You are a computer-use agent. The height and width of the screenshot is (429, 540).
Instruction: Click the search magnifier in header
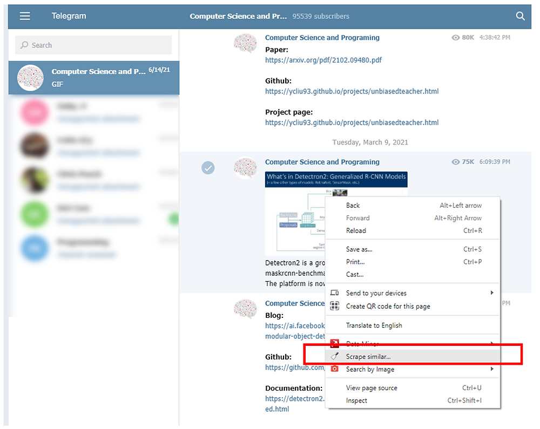click(x=520, y=16)
